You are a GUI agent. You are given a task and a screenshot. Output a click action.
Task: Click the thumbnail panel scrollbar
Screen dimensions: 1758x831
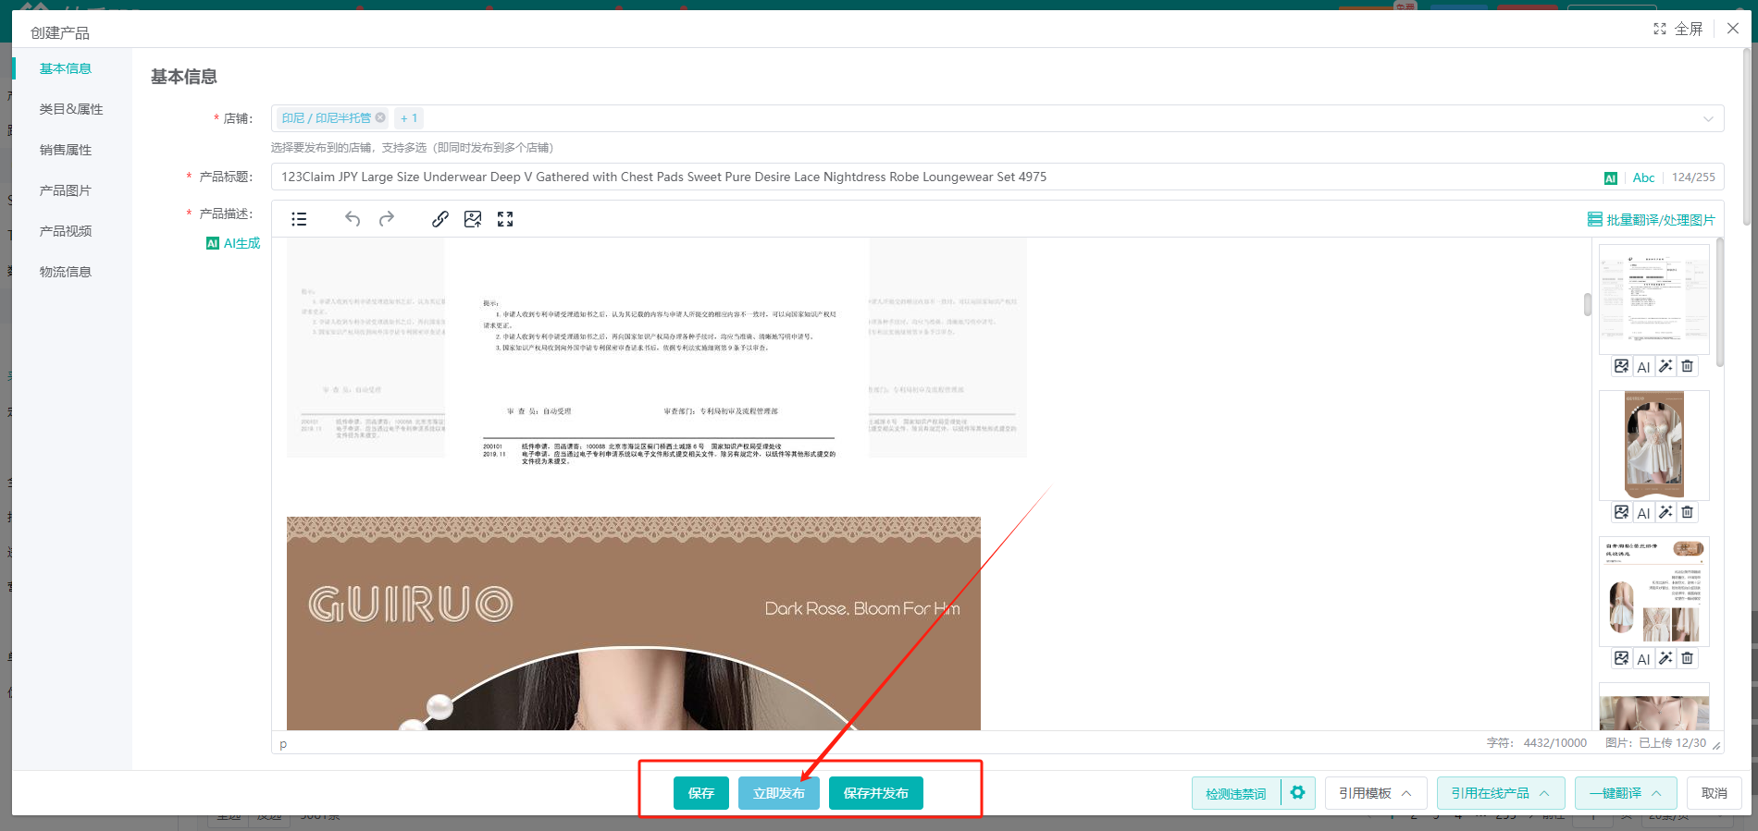point(1720,302)
